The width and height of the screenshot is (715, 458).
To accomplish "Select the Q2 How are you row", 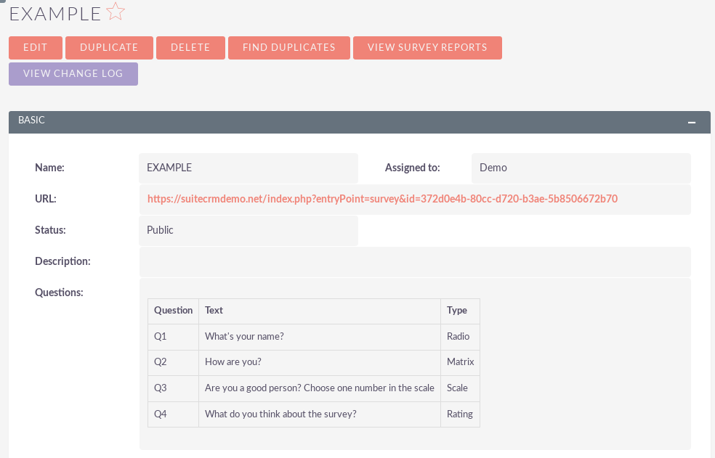I will pos(314,363).
